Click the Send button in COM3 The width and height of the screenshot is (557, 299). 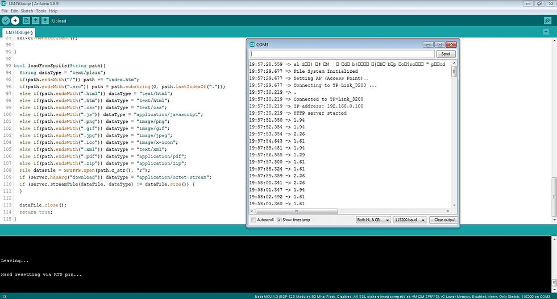[446, 54]
